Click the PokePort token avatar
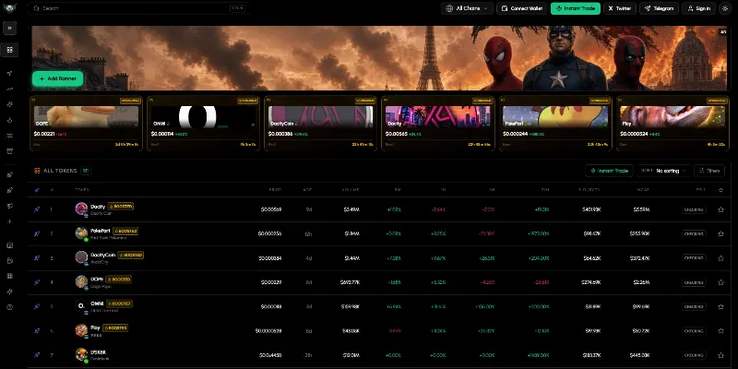The height and width of the screenshot is (369, 738). (x=81, y=233)
